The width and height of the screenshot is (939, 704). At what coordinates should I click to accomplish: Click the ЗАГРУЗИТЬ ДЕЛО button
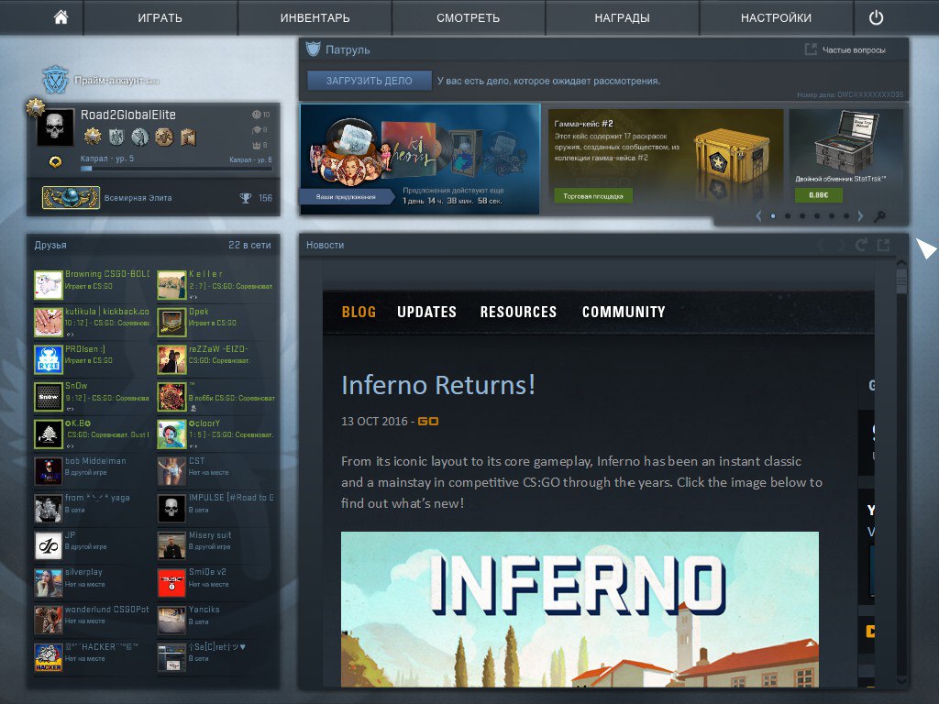(370, 81)
